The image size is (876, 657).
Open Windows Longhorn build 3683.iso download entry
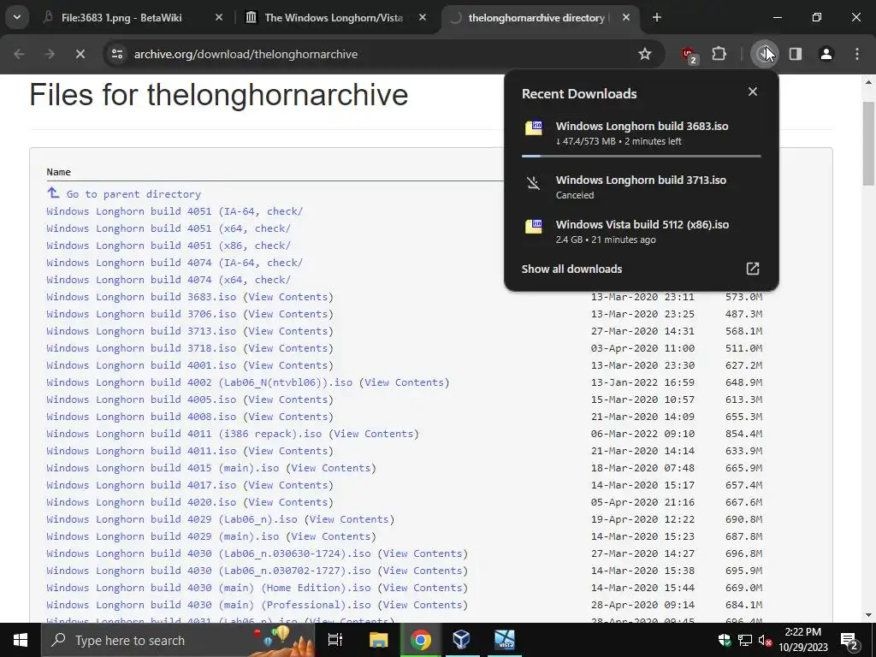[642, 133]
